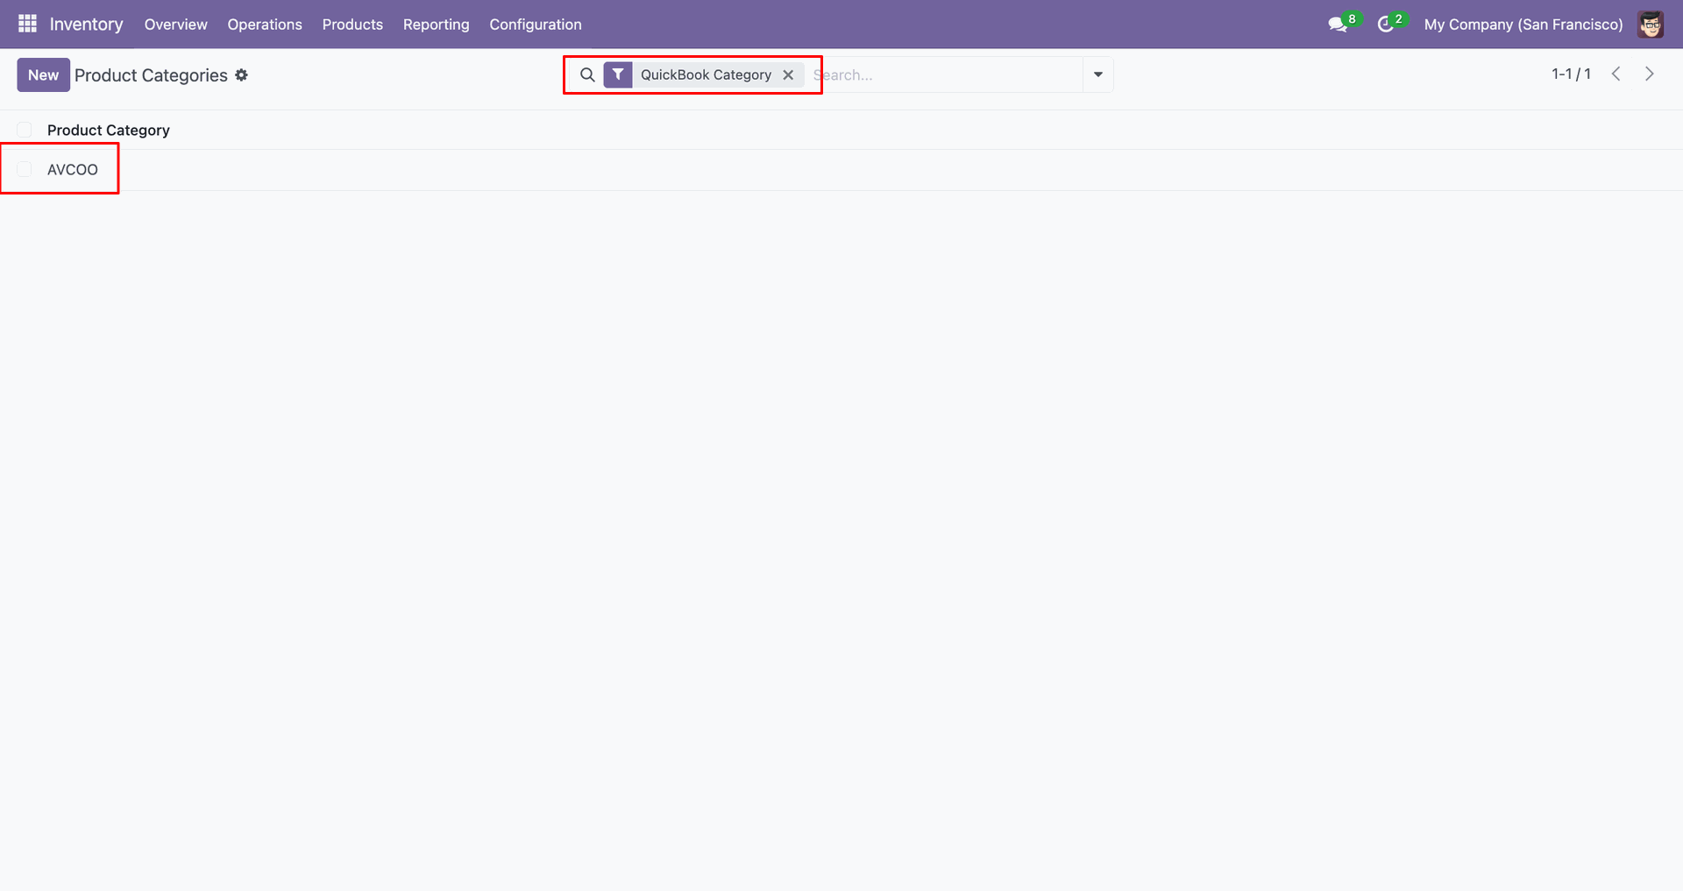Viewport: 1683px width, 891px height.
Task: Open the Operations menu
Action: (265, 25)
